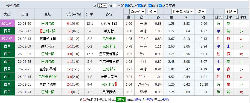Viewport: 250px width, 103px height.
Task: Open away team 萨姆松体育 in the 26-03-20 row
Action: pos(109,24)
